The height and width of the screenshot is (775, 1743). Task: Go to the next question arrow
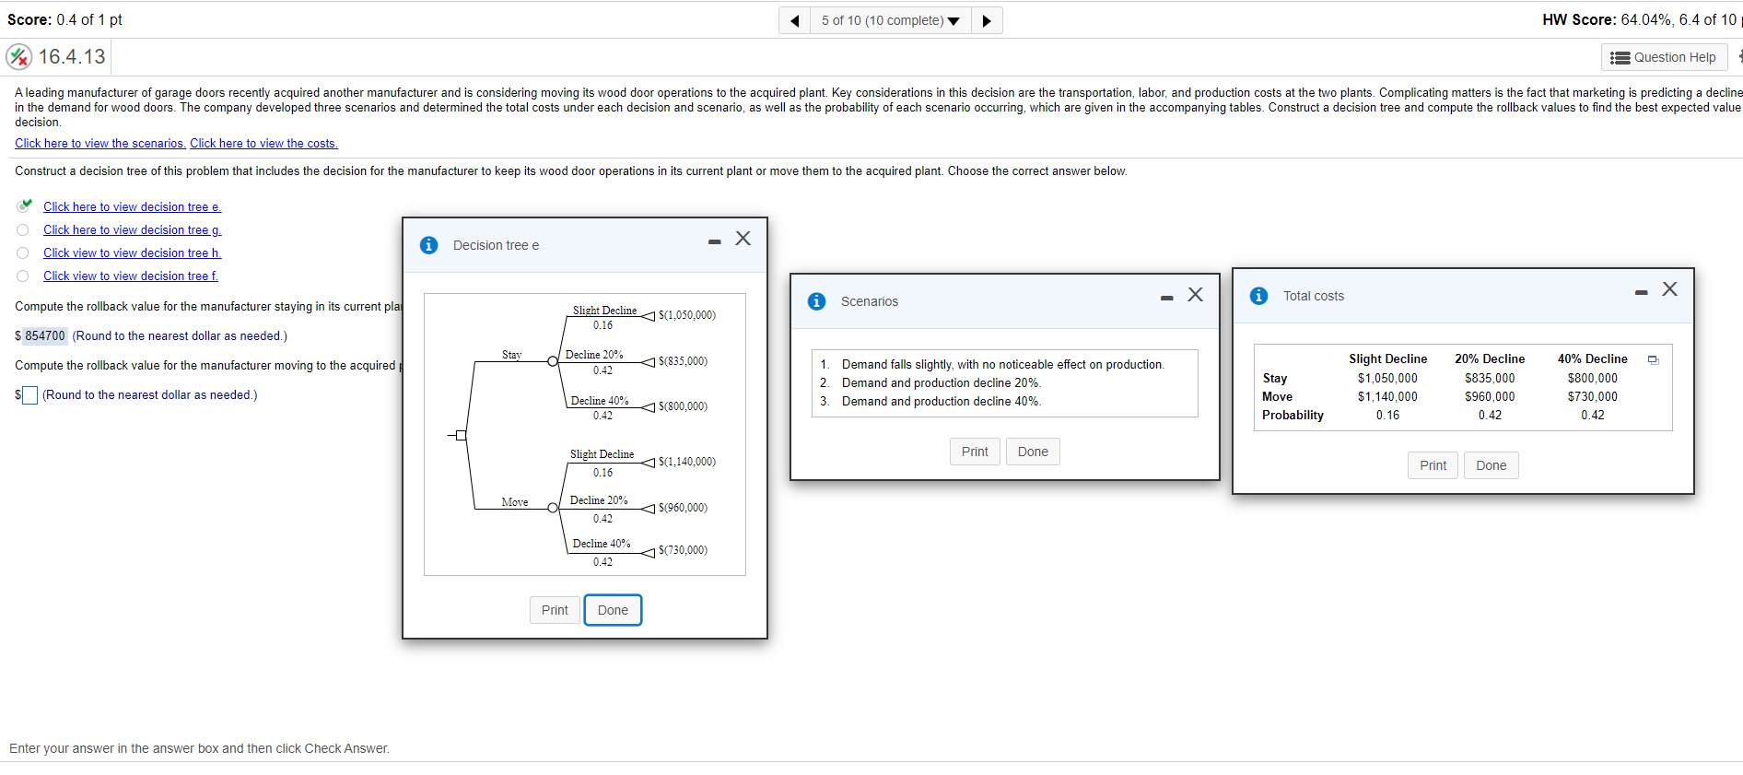pyautogui.click(x=987, y=20)
